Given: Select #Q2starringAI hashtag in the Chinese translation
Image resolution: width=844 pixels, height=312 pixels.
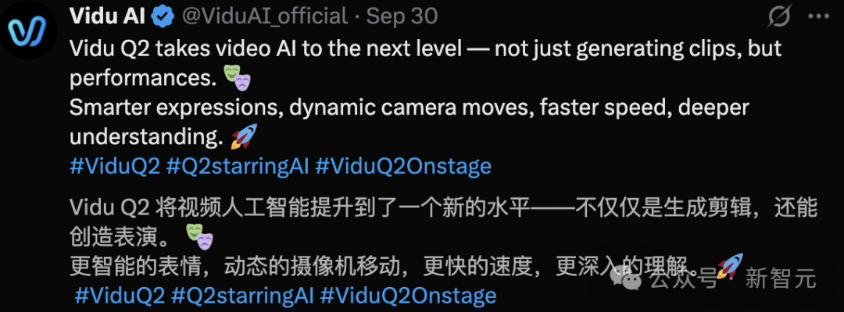Looking at the screenshot, I should click(x=245, y=296).
